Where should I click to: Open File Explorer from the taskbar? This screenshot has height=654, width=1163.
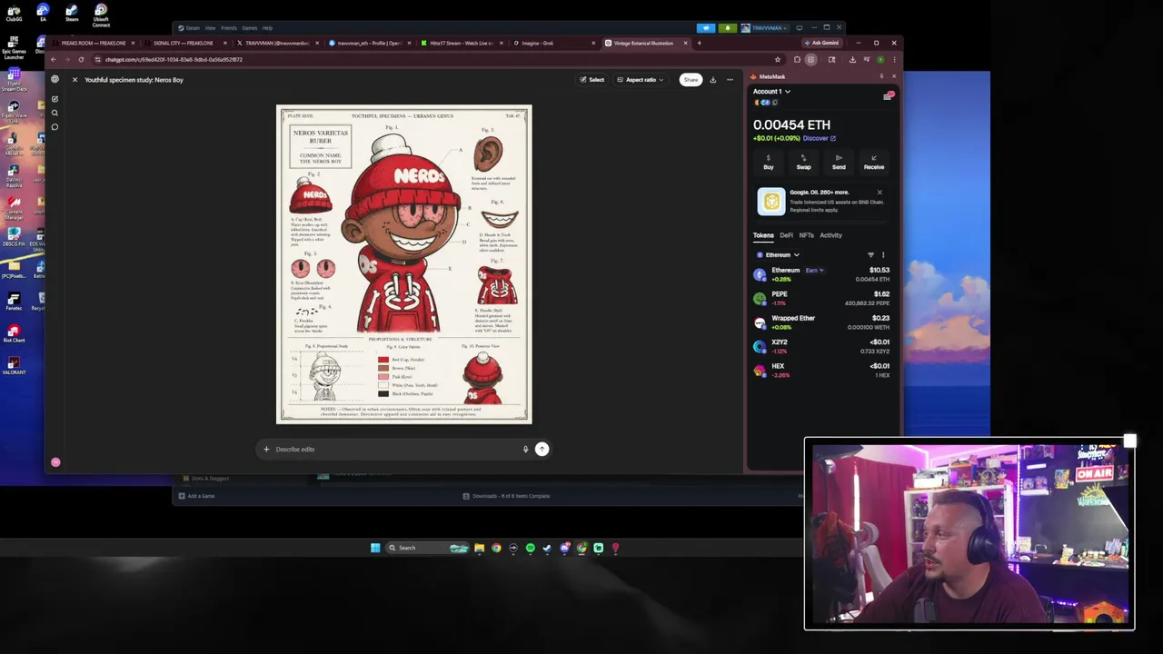(479, 548)
